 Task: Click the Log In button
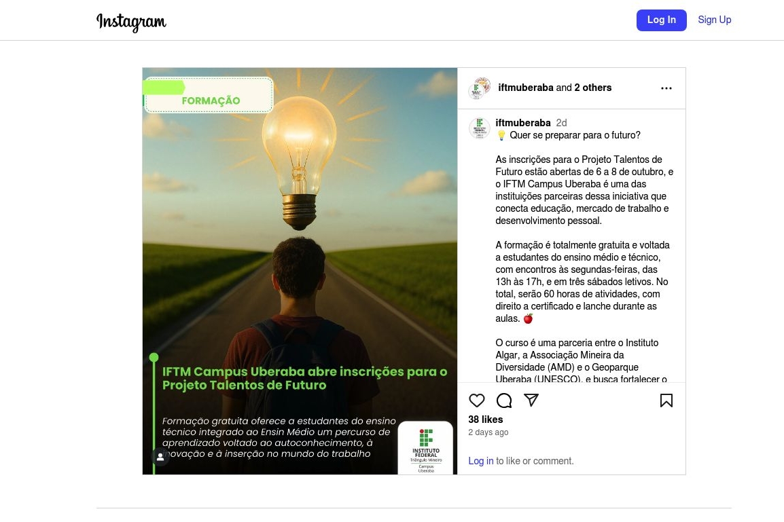(661, 20)
